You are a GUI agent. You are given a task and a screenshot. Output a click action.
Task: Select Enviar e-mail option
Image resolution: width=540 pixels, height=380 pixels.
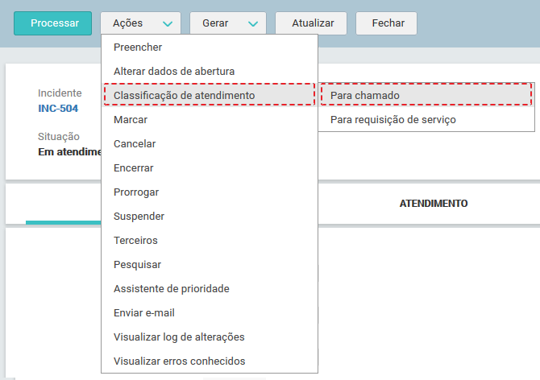[210, 312]
